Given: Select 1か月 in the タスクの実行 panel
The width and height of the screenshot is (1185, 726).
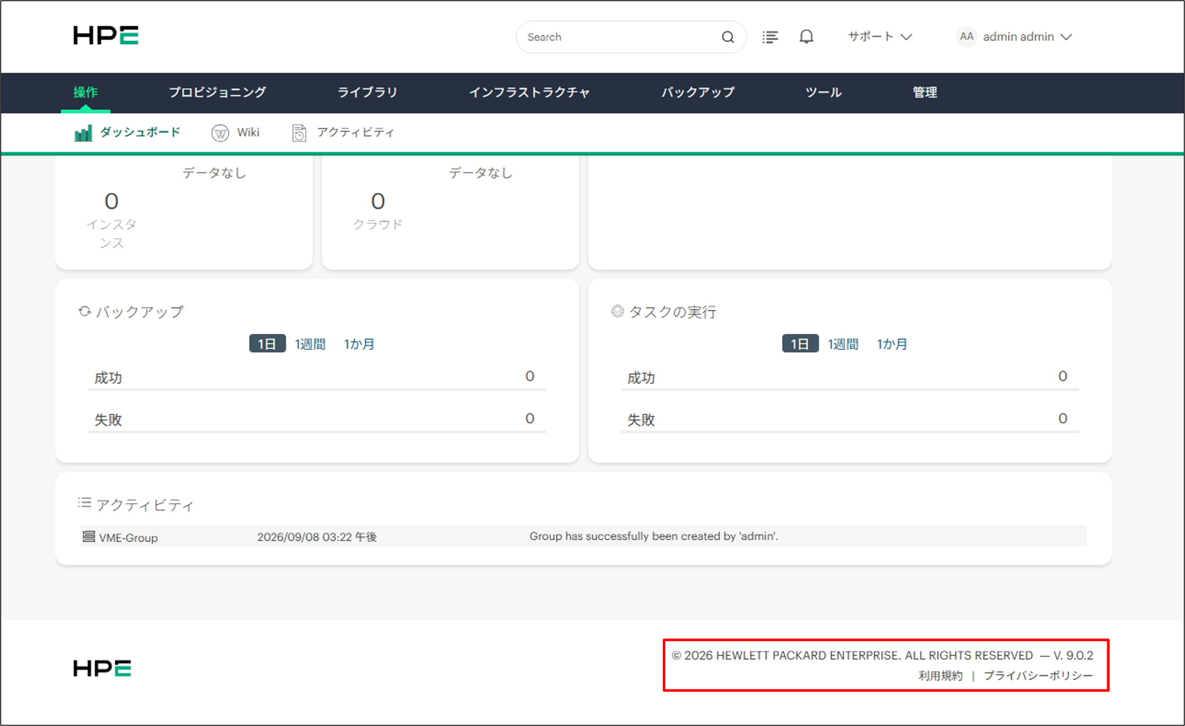Looking at the screenshot, I should point(892,344).
